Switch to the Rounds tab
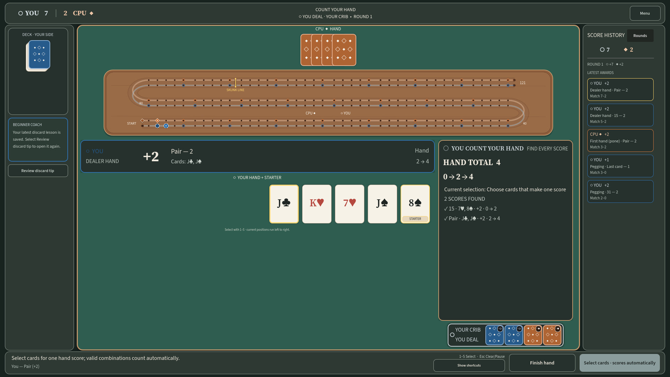Viewport: 670px width, 377px height. point(640,36)
